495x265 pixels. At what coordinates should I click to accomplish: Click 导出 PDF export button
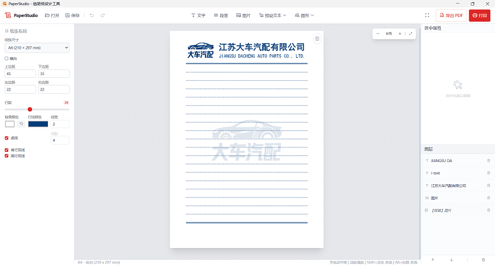pos(450,15)
